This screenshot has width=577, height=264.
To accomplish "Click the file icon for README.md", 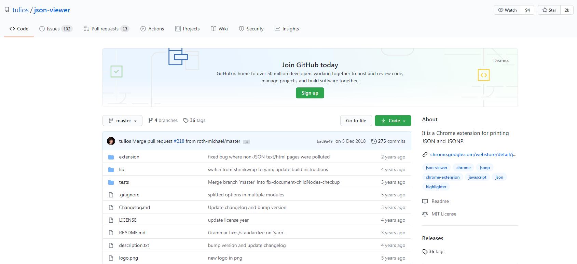I will point(111,233).
